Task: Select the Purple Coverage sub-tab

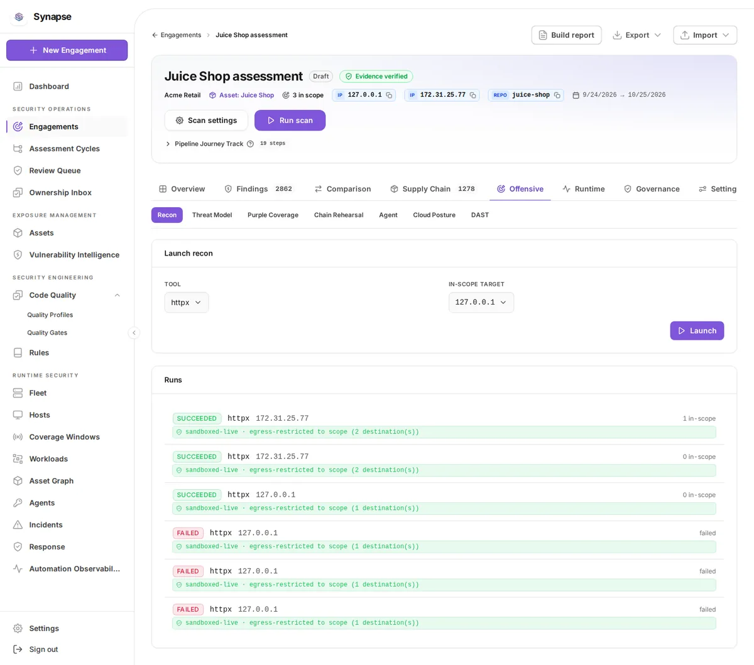Action: click(x=273, y=215)
